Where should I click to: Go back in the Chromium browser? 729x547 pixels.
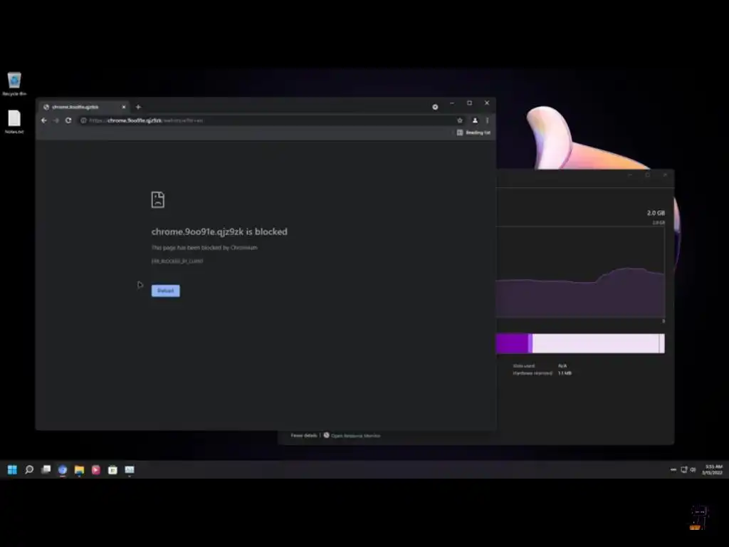[x=43, y=120]
